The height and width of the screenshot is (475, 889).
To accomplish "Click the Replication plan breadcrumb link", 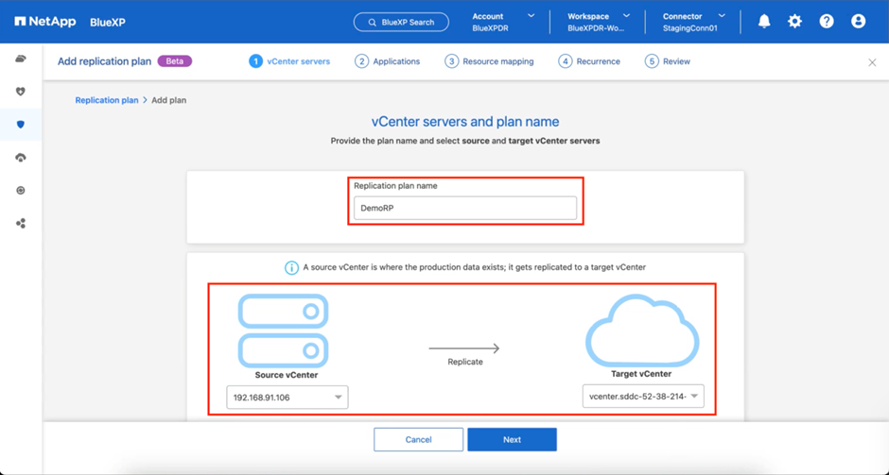I will pos(107,100).
